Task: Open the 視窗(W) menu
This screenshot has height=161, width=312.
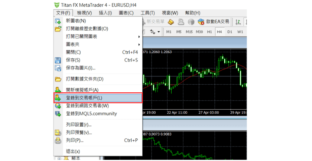Action: pos(170,13)
